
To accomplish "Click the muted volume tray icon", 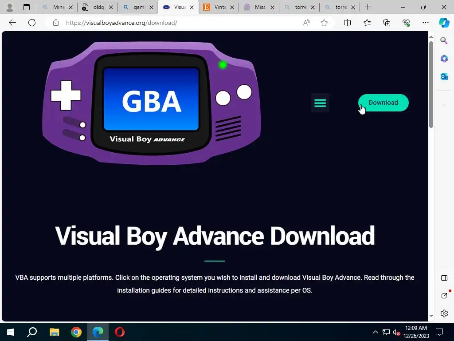I will (396, 332).
